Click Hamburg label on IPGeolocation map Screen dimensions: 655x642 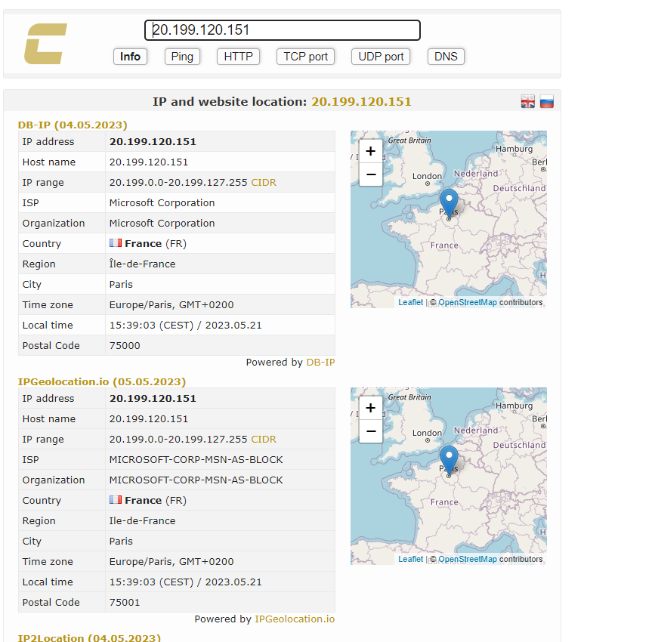click(514, 406)
